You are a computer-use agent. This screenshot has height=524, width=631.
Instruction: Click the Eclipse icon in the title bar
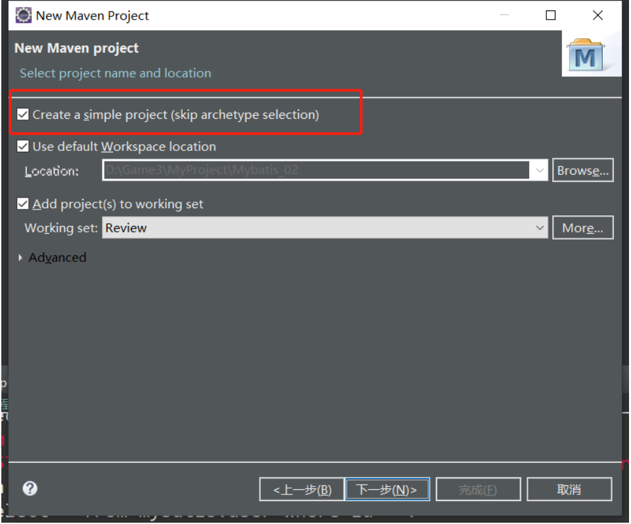coord(23,15)
